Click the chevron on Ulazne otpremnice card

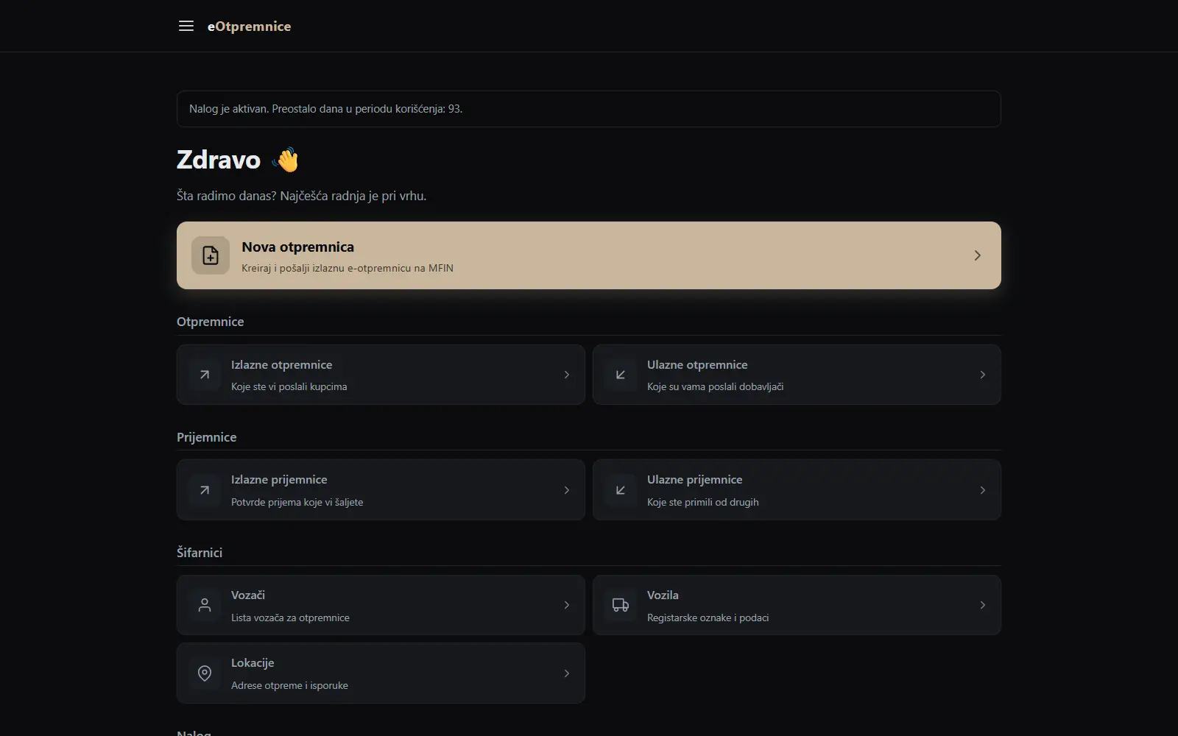point(983,375)
